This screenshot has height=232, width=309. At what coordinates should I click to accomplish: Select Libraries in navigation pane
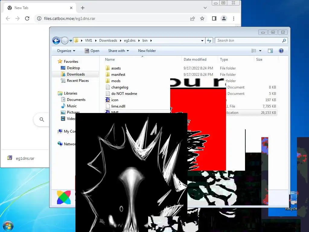[x=67, y=93]
